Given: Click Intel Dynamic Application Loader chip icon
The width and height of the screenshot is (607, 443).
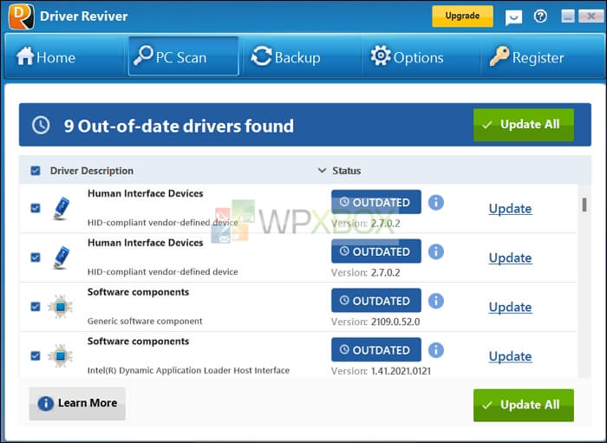Looking at the screenshot, I should [x=60, y=356].
